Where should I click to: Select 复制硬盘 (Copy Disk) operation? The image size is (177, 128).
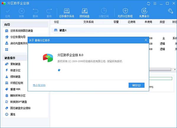coord(13,64)
